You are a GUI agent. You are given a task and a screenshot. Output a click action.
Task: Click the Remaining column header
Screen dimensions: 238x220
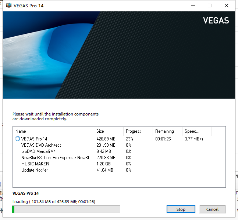(168, 131)
